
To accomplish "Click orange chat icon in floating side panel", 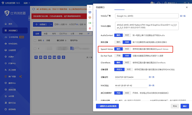I will [x=90, y=18].
